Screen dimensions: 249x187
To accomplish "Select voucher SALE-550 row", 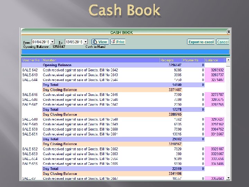I will click(123, 129).
